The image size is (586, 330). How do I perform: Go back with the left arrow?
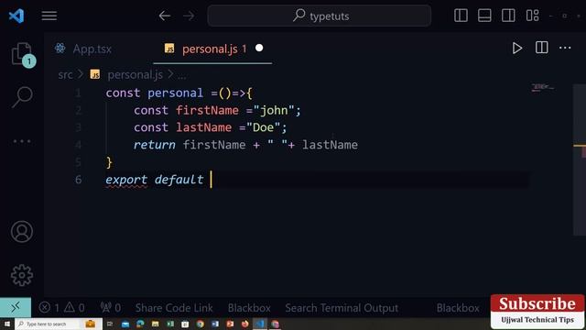coord(165,16)
